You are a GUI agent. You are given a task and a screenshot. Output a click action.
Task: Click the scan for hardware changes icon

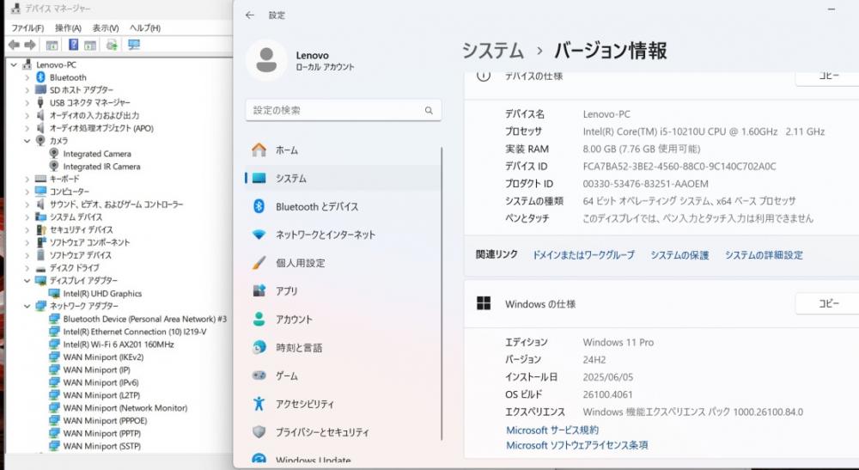click(x=133, y=45)
